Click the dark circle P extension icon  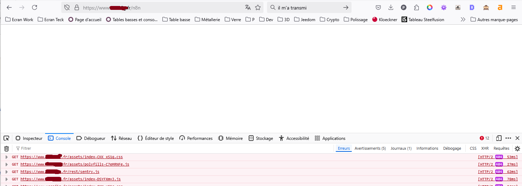[x=404, y=7]
